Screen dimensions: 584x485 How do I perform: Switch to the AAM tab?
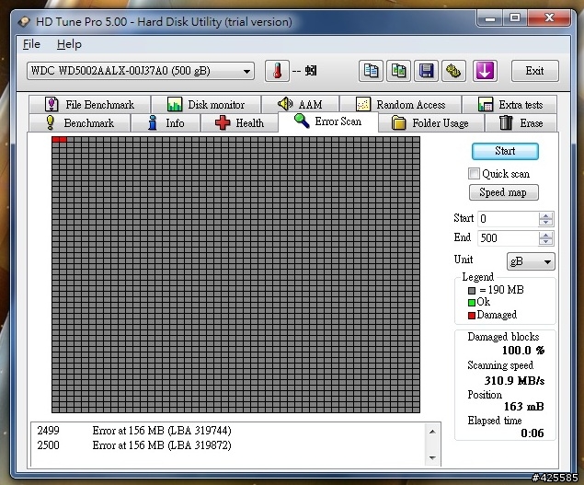300,104
